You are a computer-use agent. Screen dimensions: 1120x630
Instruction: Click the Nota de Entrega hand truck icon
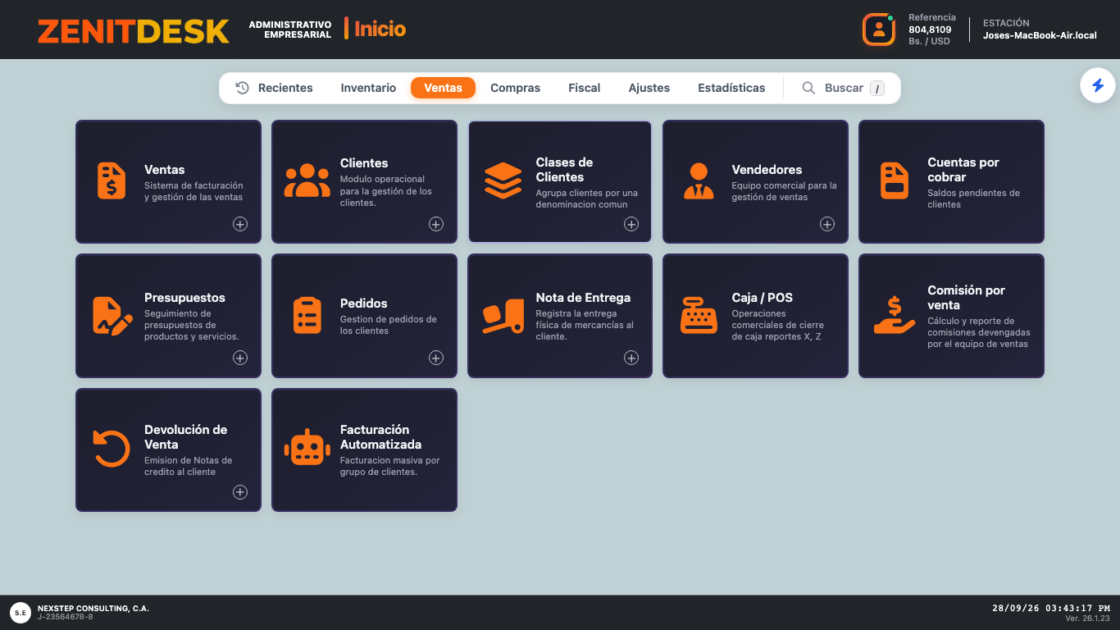coord(503,316)
